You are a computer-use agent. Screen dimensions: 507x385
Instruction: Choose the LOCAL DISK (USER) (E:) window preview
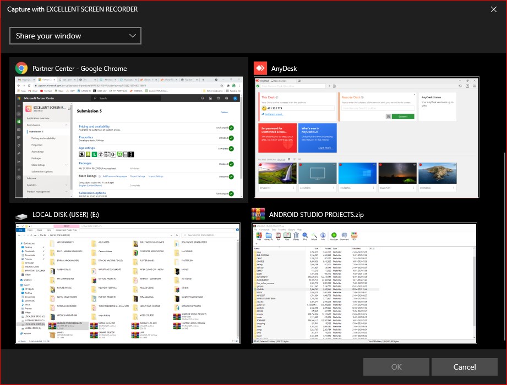point(128,283)
